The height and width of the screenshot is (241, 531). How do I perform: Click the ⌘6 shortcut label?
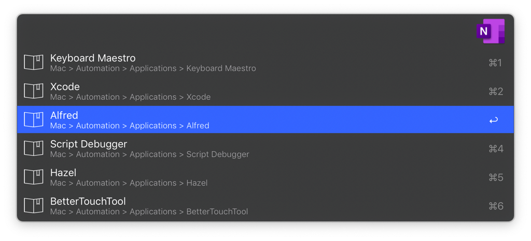tap(496, 206)
